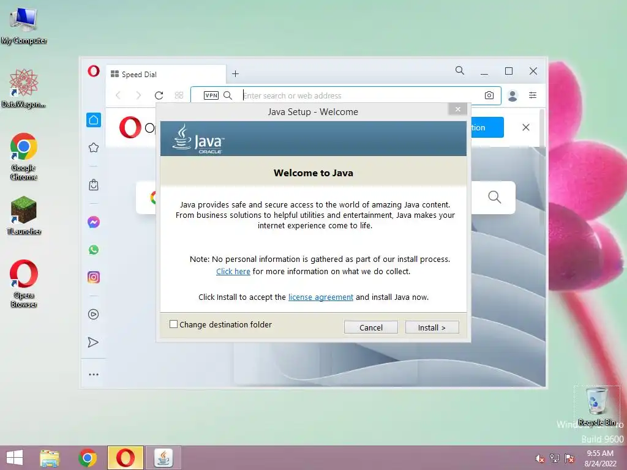Open the Shopping bag icon in Opera's sidebar

(94, 185)
